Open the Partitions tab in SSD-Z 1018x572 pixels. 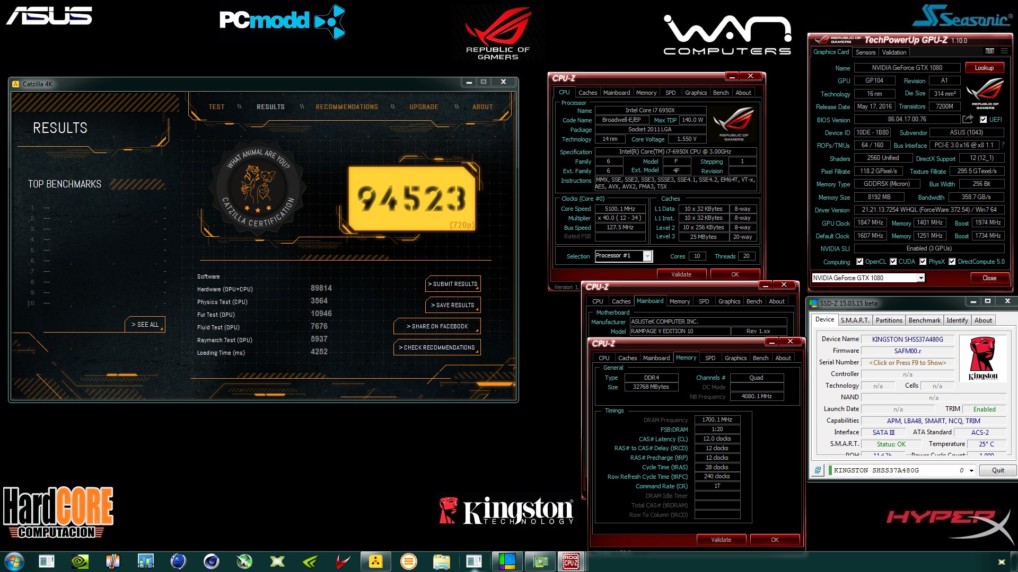tap(889, 320)
